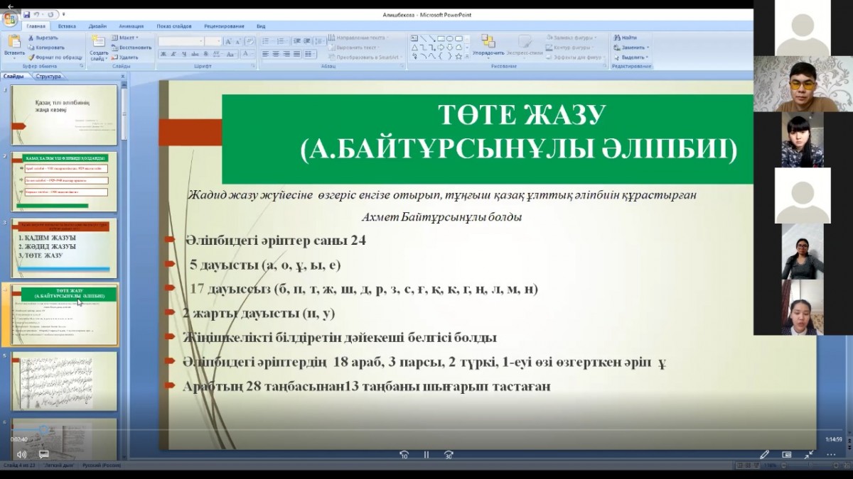Screen dimensions: 853x479
Task: Toggle italic К formatting
Action: point(173,54)
